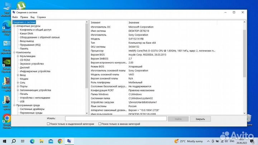Open notification center icon
The image size is (258, 145).
click(252, 141)
